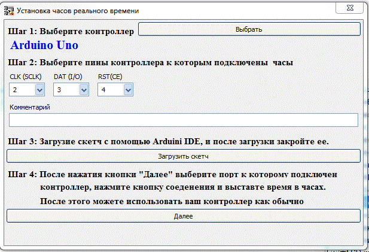The image size is (369, 252).
Task: Click into the Комментарий text field
Action: point(184,120)
